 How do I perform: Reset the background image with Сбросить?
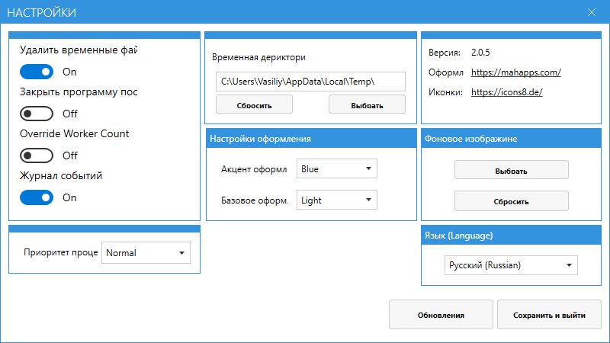512,201
